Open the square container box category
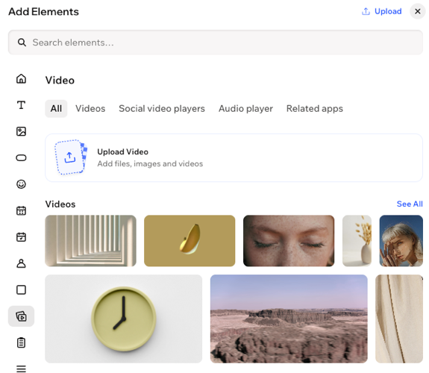This screenshot has height=373, width=429. [21, 289]
